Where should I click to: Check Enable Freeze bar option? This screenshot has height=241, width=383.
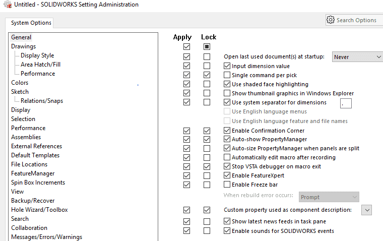[x=227, y=185]
